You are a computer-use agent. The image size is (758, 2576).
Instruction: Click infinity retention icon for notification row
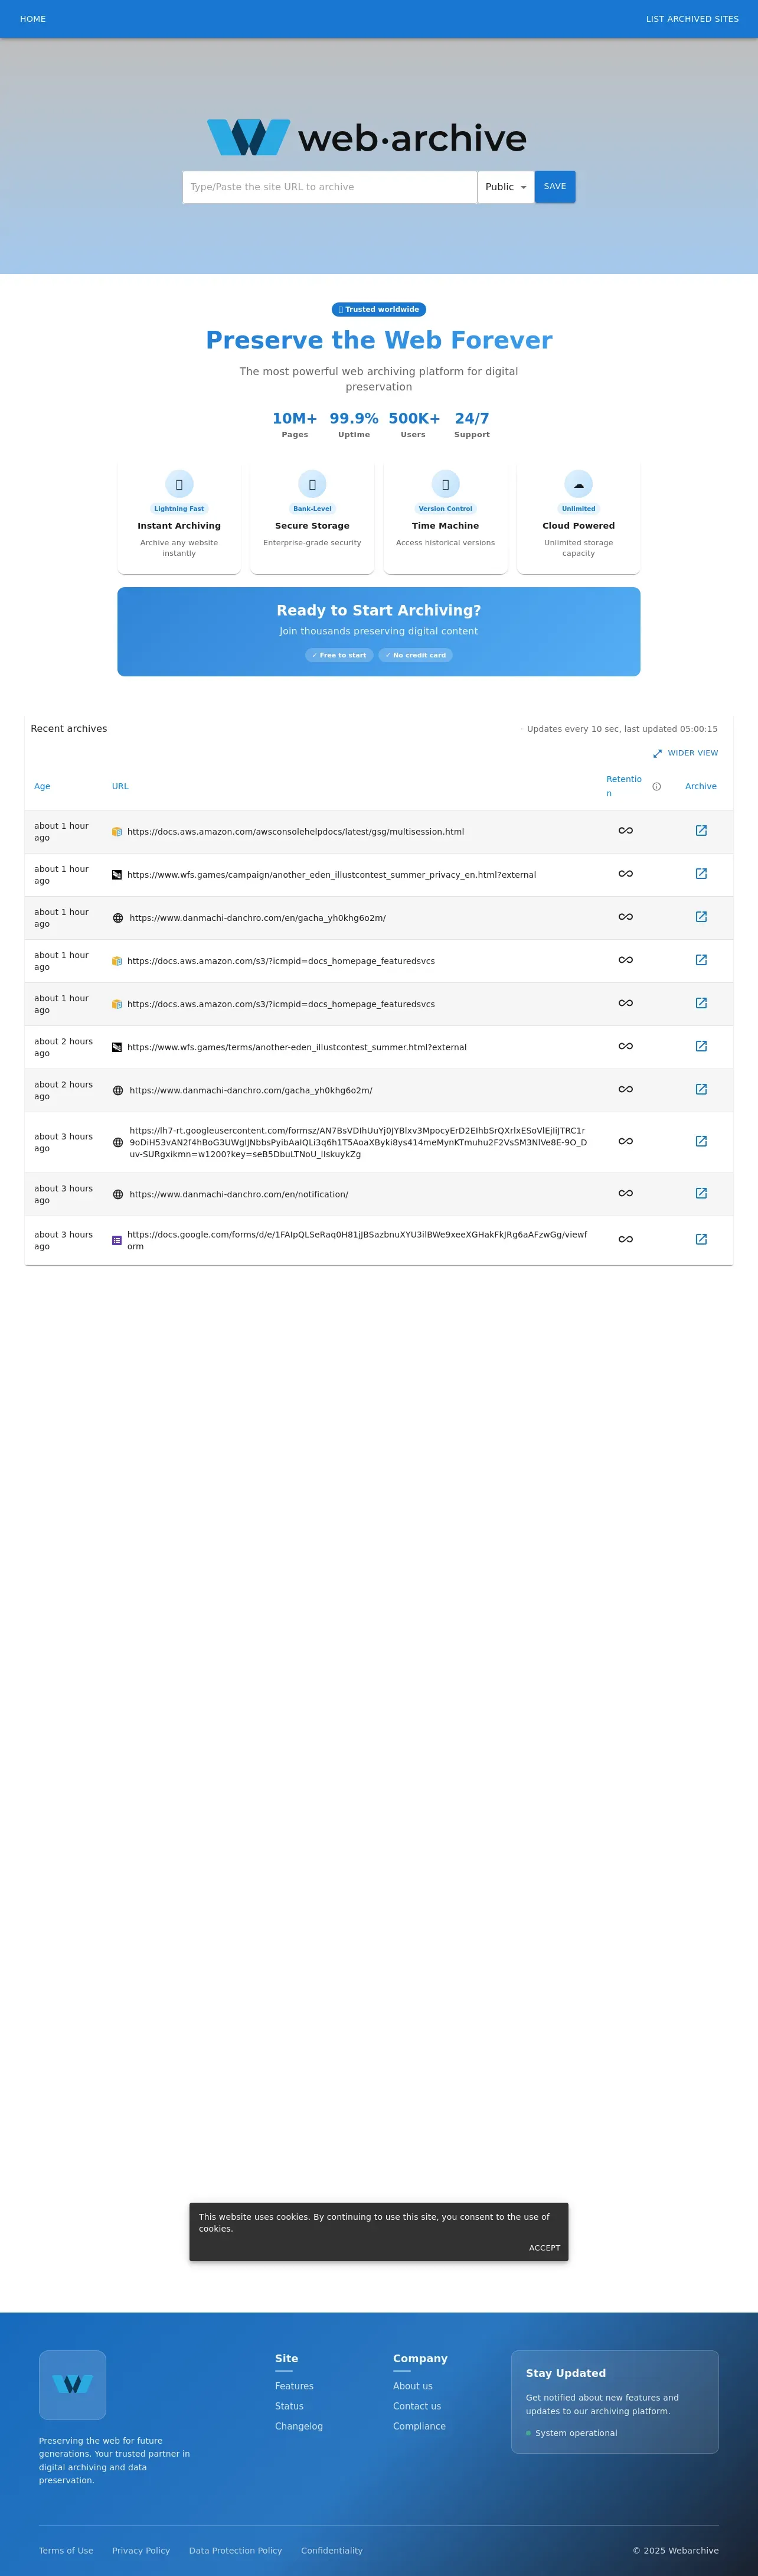[625, 1193]
